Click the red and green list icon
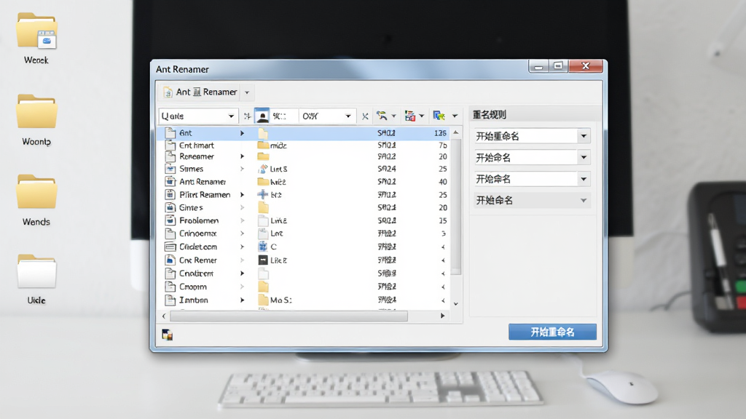The height and width of the screenshot is (419, 746). pos(409,116)
